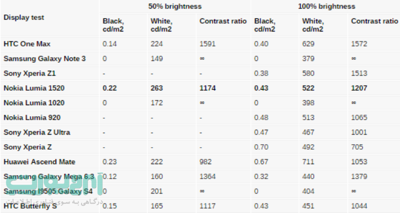Click the contrast value "1001"
This screenshot has height=213, width=400.
click(x=359, y=132)
